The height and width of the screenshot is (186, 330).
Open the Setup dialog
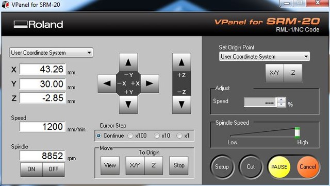(x=222, y=167)
